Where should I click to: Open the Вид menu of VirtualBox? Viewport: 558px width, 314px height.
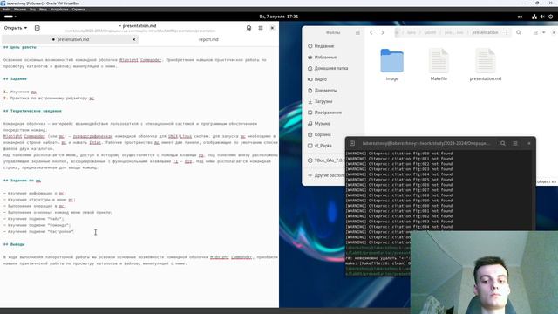(x=32, y=10)
